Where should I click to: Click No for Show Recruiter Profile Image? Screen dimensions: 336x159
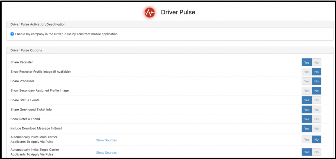click(x=317, y=72)
